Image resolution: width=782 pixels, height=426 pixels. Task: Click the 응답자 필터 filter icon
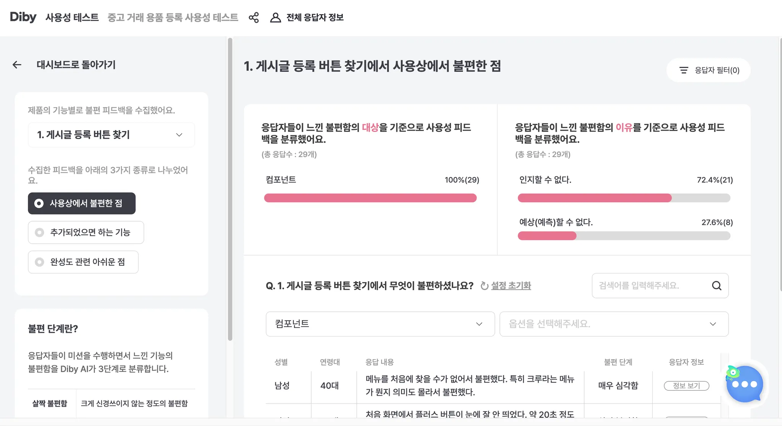coord(683,70)
